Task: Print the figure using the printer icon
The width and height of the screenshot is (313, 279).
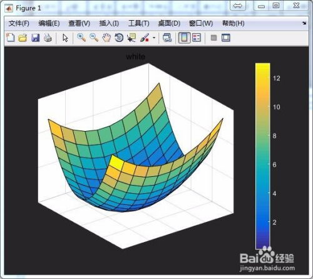Action: click(x=48, y=38)
